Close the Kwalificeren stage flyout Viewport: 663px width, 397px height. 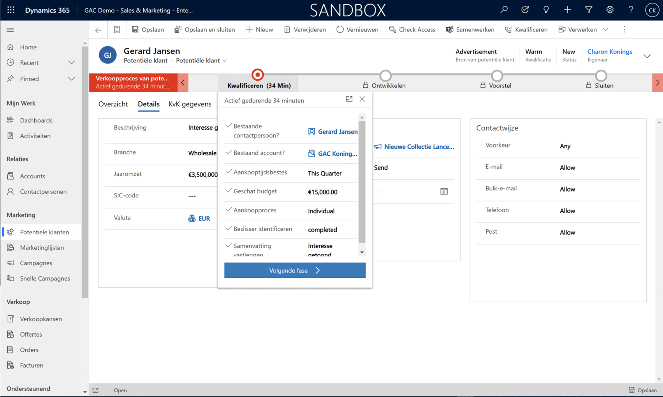point(362,99)
